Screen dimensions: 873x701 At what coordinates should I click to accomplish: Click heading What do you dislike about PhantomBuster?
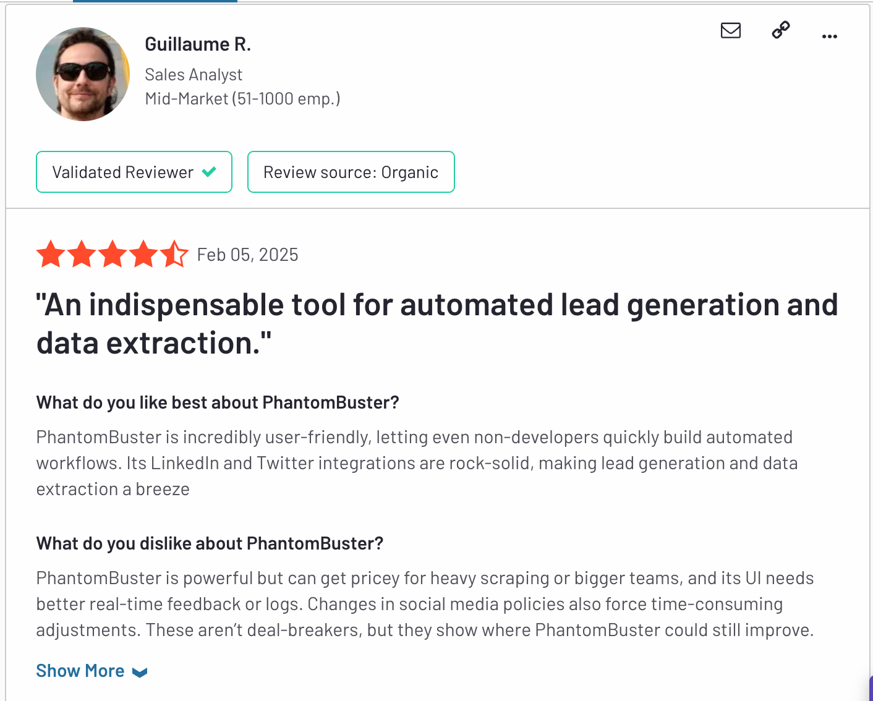tap(210, 543)
